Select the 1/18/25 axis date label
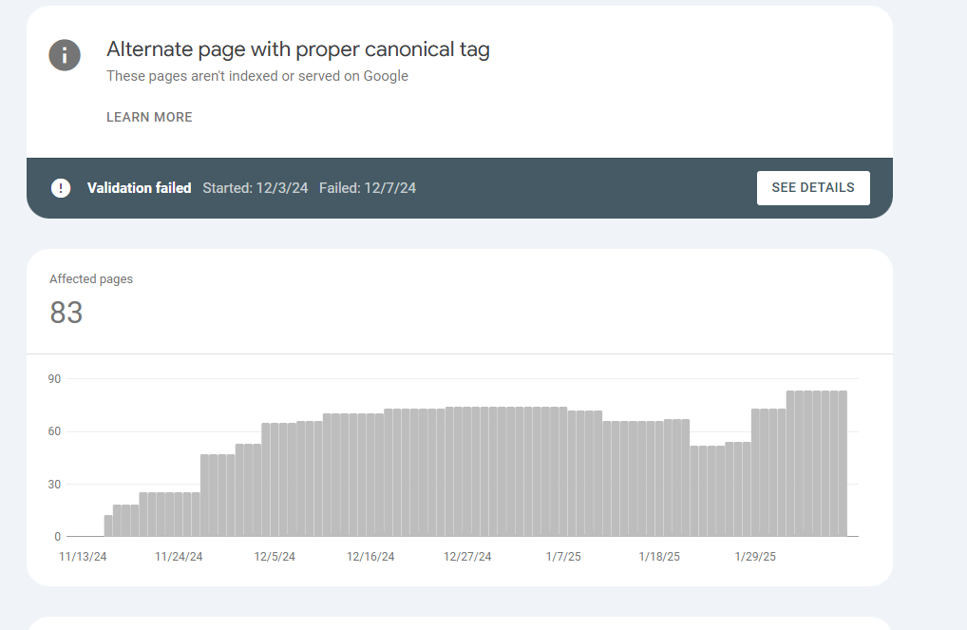The height and width of the screenshot is (630, 967). tap(659, 557)
